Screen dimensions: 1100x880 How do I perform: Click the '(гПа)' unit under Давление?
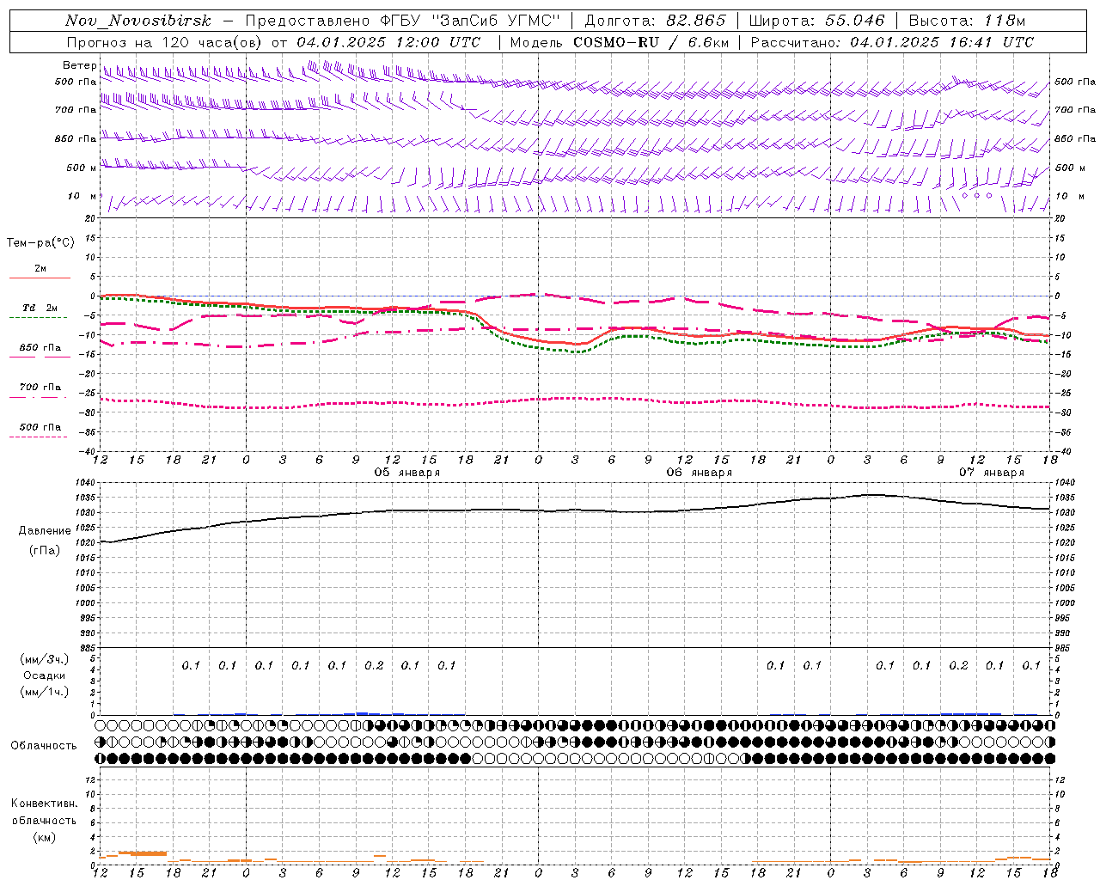44,551
